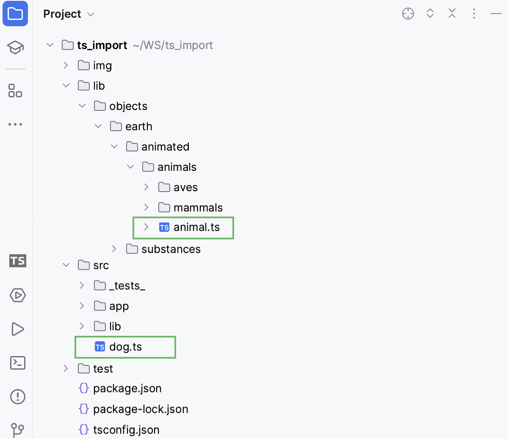The width and height of the screenshot is (508, 439).
Task: Expand the substances folder
Action: tap(114, 249)
